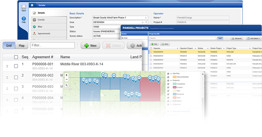The width and height of the screenshot is (262, 137).
Task: Click the Advanced search button
Action: (237, 38)
